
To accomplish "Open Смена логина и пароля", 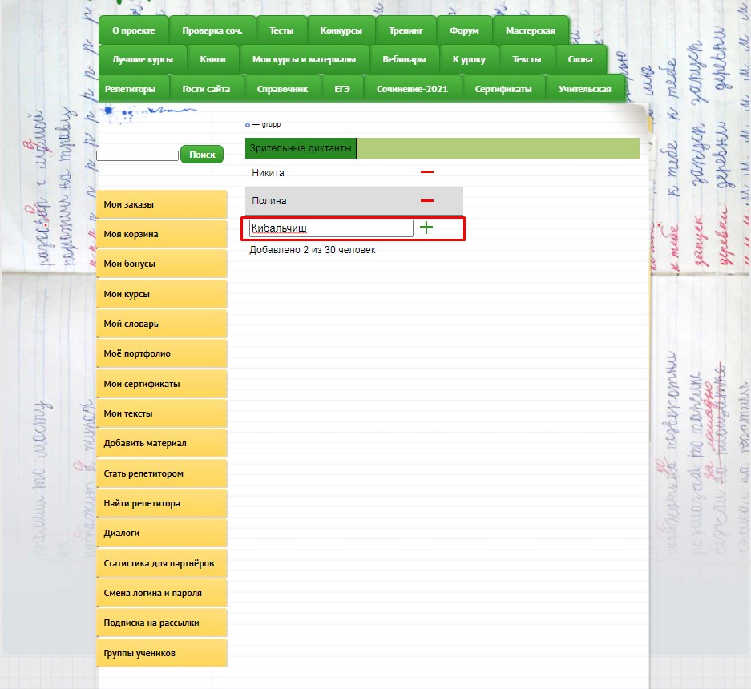I will [161, 593].
